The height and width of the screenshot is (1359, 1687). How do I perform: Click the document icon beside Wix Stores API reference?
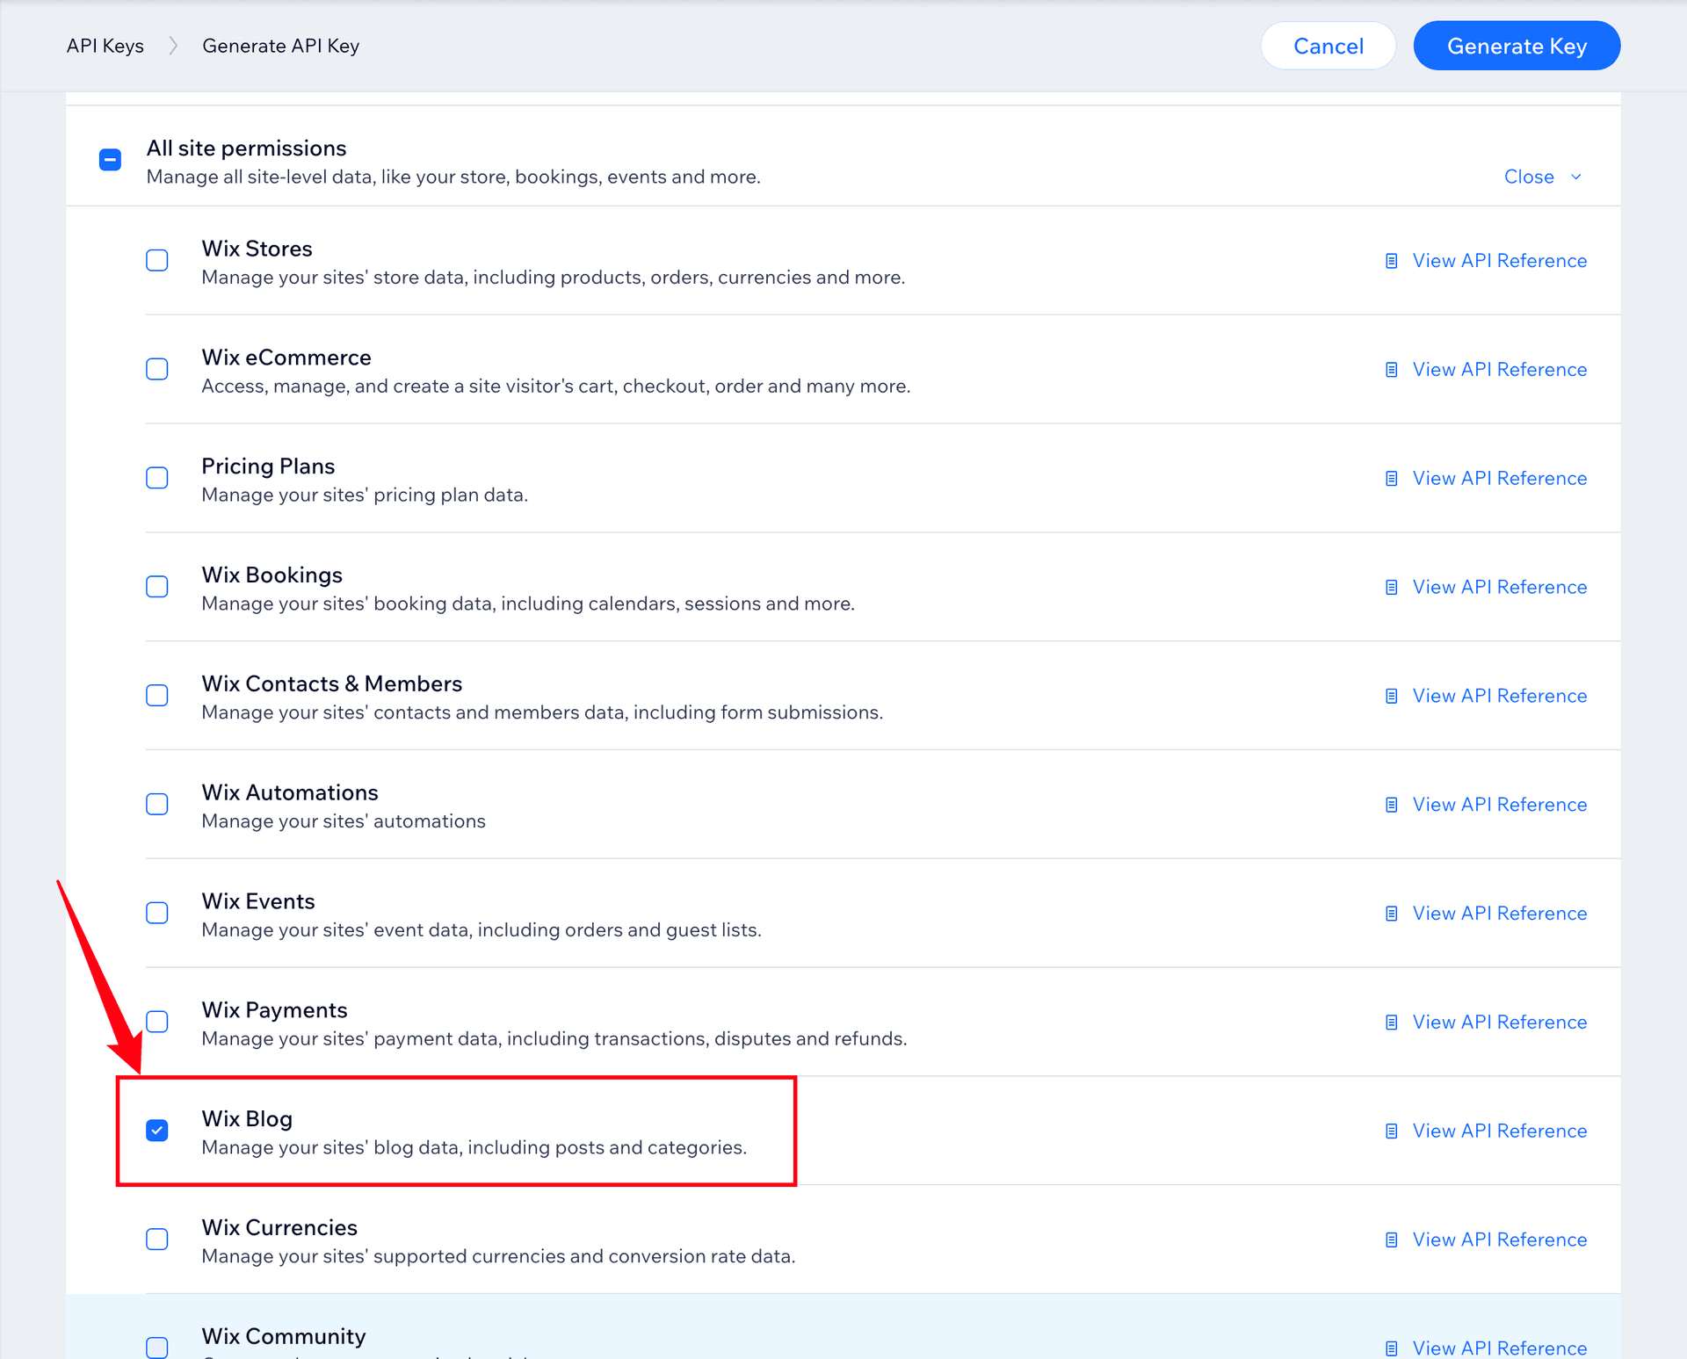coord(1391,260)
